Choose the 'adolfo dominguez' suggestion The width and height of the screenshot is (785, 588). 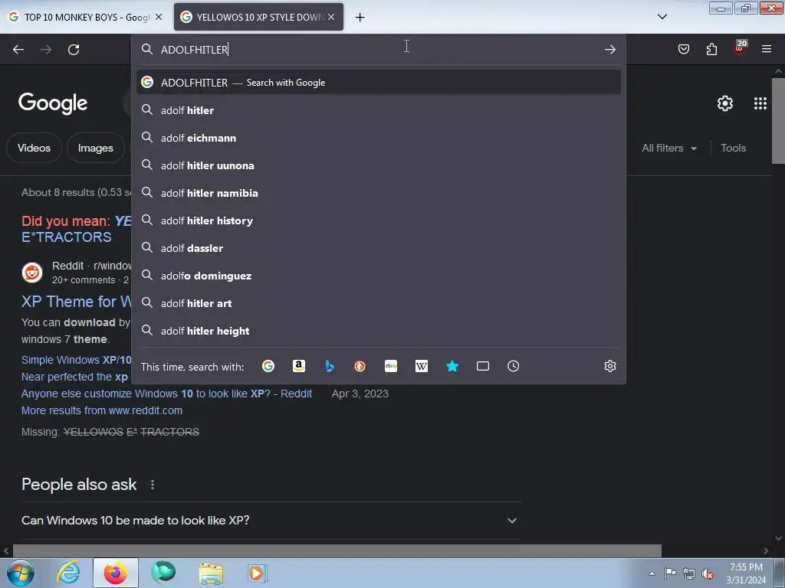coord(379,276)
